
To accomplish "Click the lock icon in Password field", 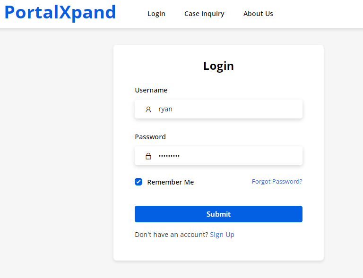I will tap(148, 156).
